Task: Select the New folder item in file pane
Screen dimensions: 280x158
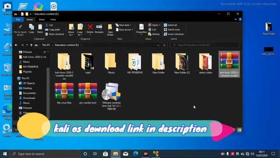Action: point(158,64)
